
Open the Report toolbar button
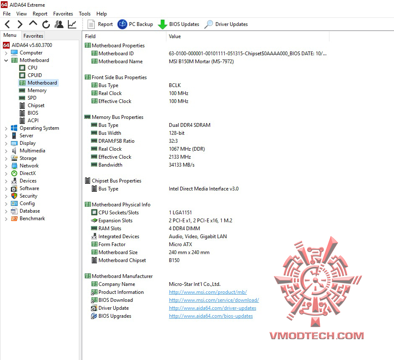100,24
